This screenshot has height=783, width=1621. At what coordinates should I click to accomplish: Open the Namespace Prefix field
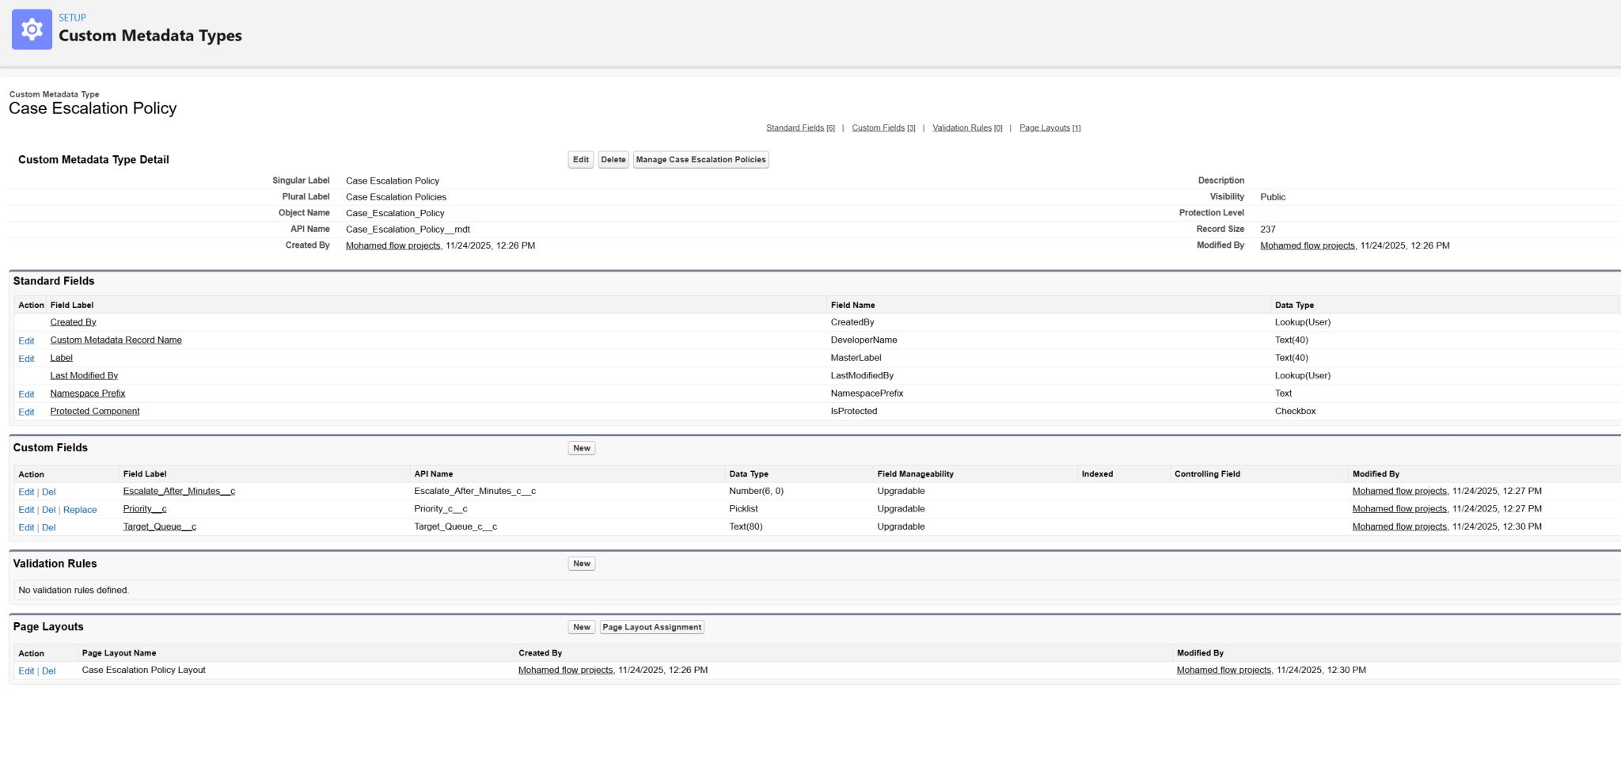click(x=87, y=393)
